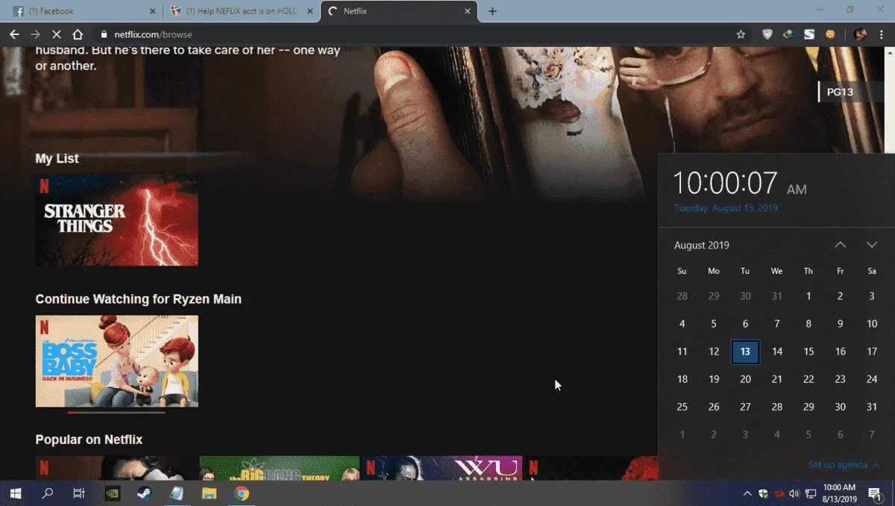
Task: Close the Netflix tab
Action: (x=468, y=11)
